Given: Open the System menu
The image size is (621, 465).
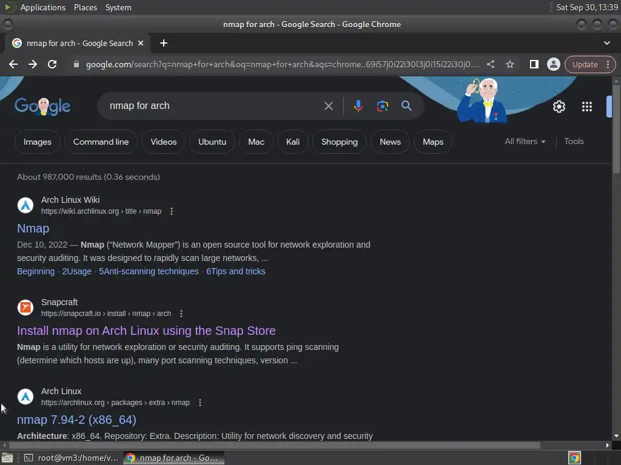Looking at the screenshot, I should [x=118, y=7].
